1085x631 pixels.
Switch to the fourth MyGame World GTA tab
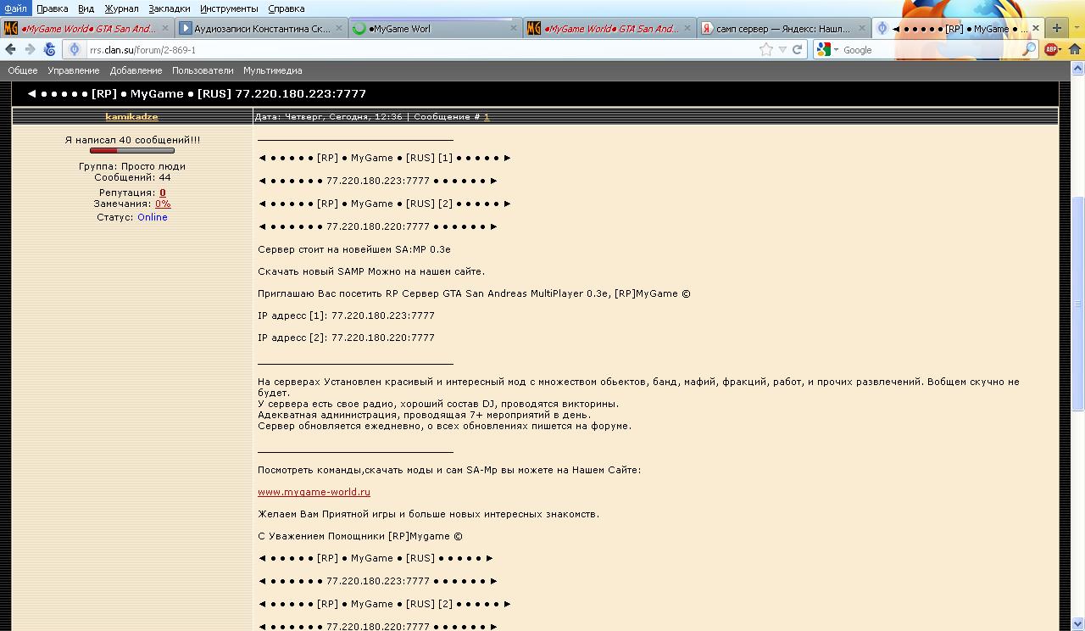tap(609, 28)
